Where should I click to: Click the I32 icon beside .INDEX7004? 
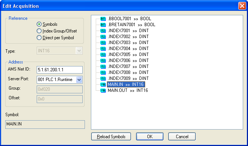coord(103,49)
